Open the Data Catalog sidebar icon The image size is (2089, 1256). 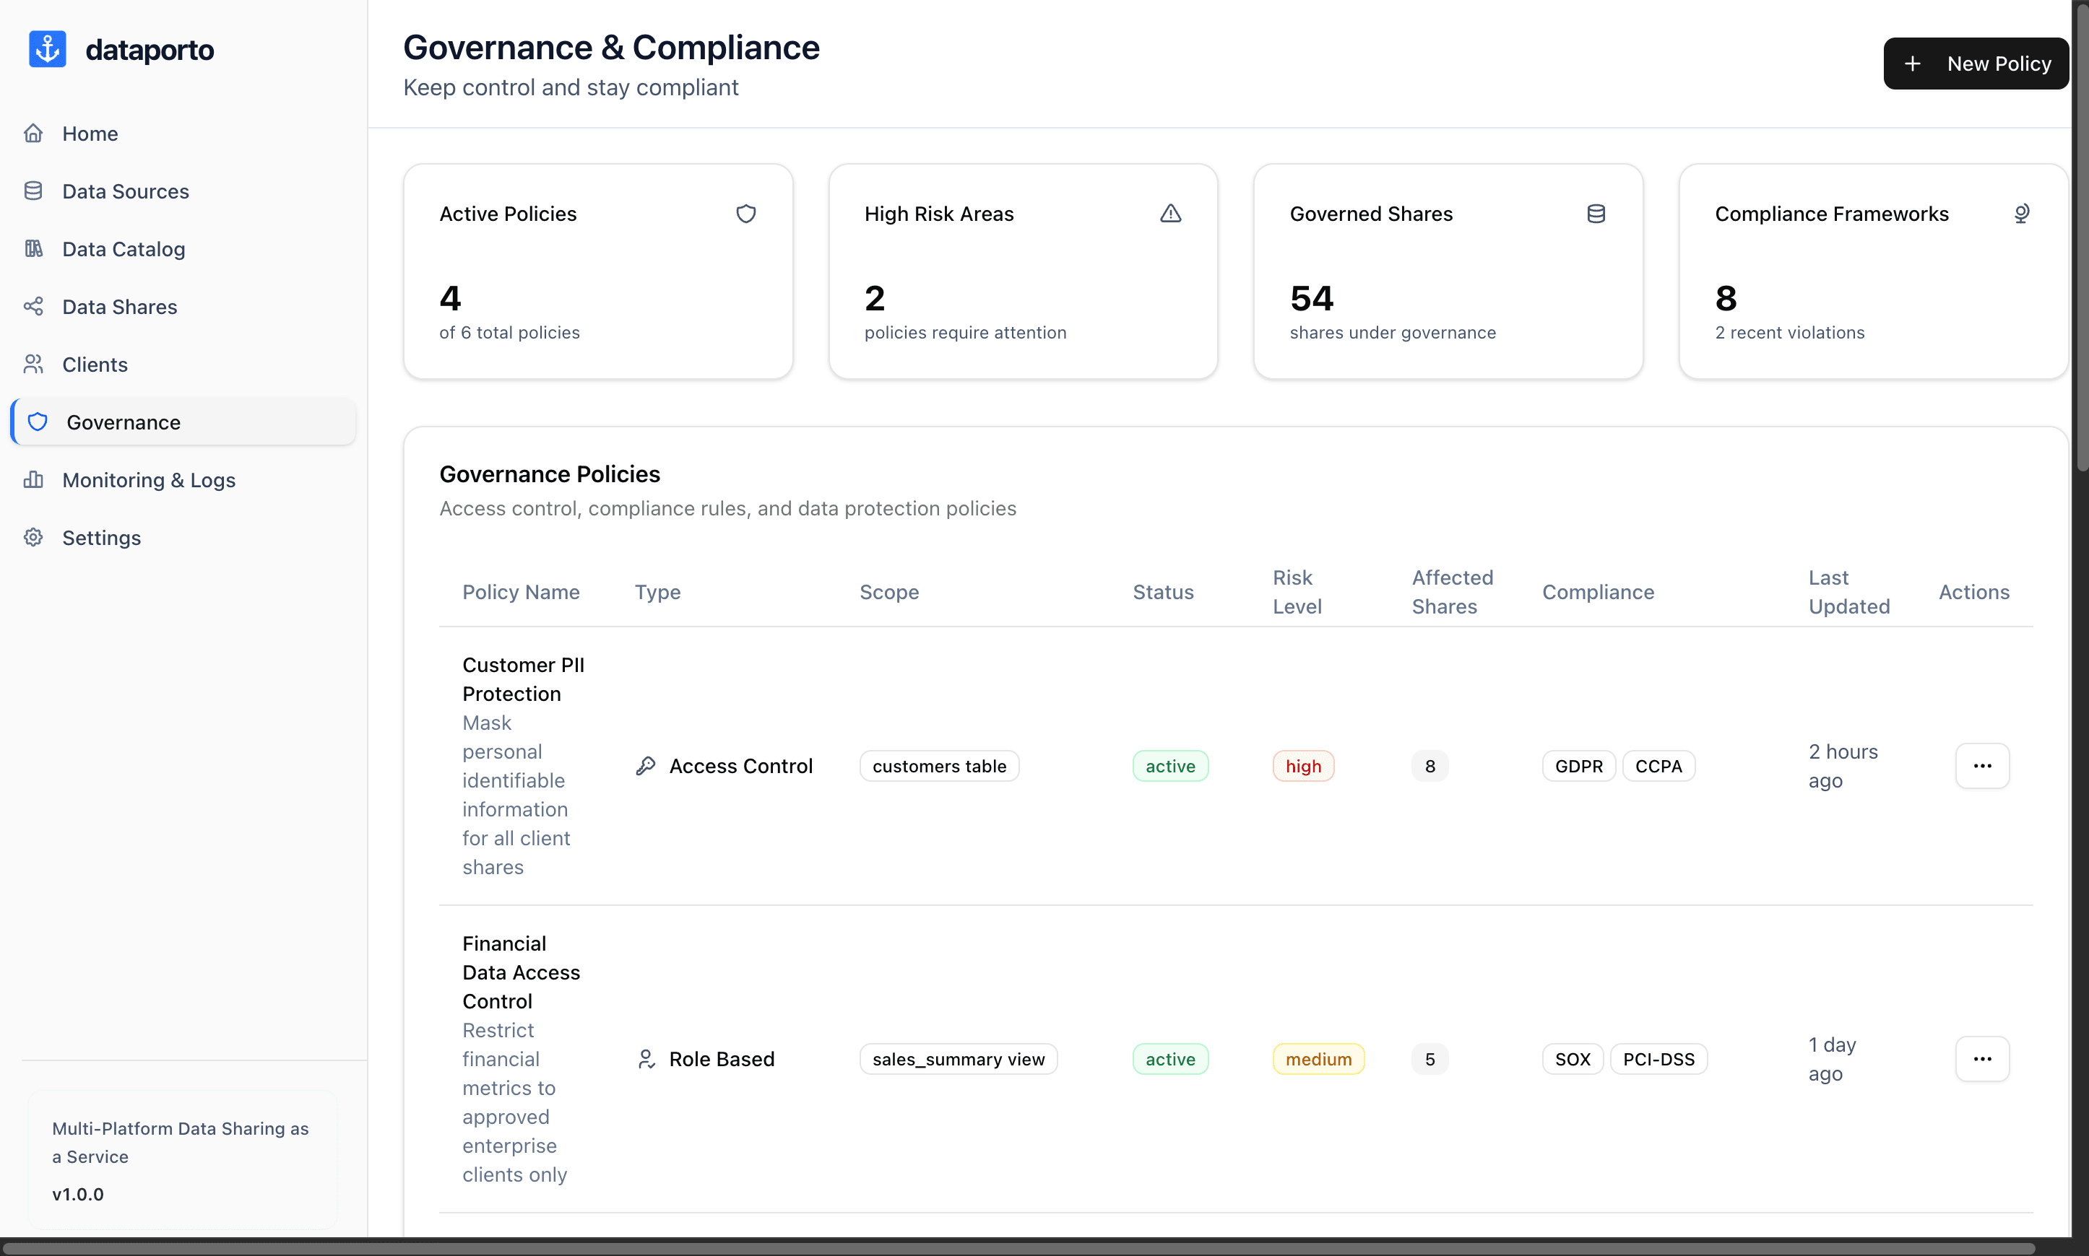pos(33,248)
